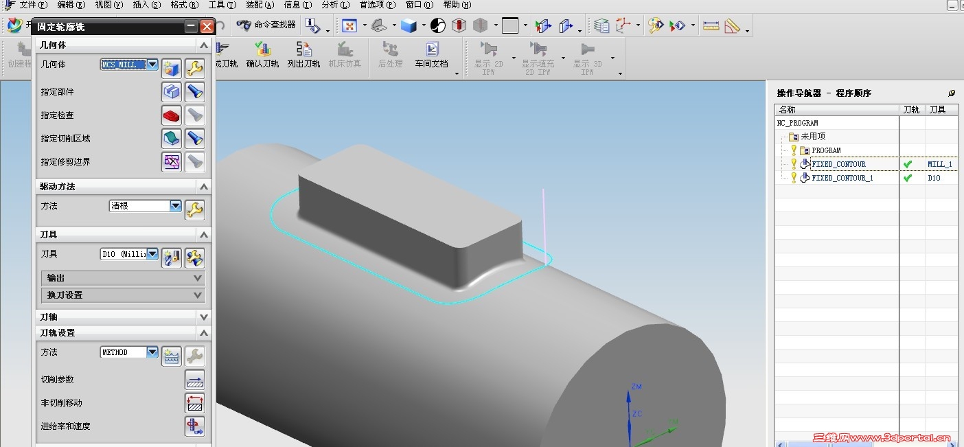Select FIXED_CONTOUR_1 operation in navigator
This screenshot has height=447, width=964.
(842, 178)
